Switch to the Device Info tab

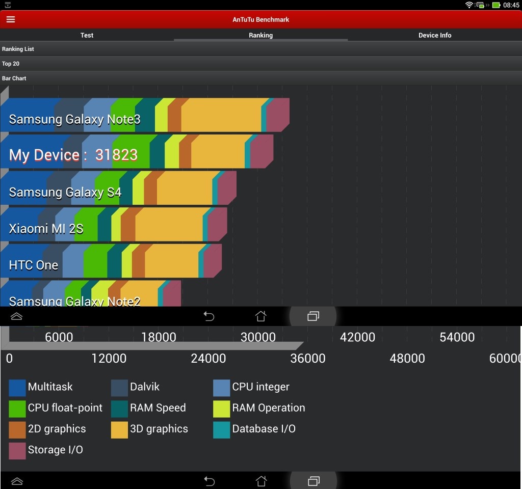435,35
